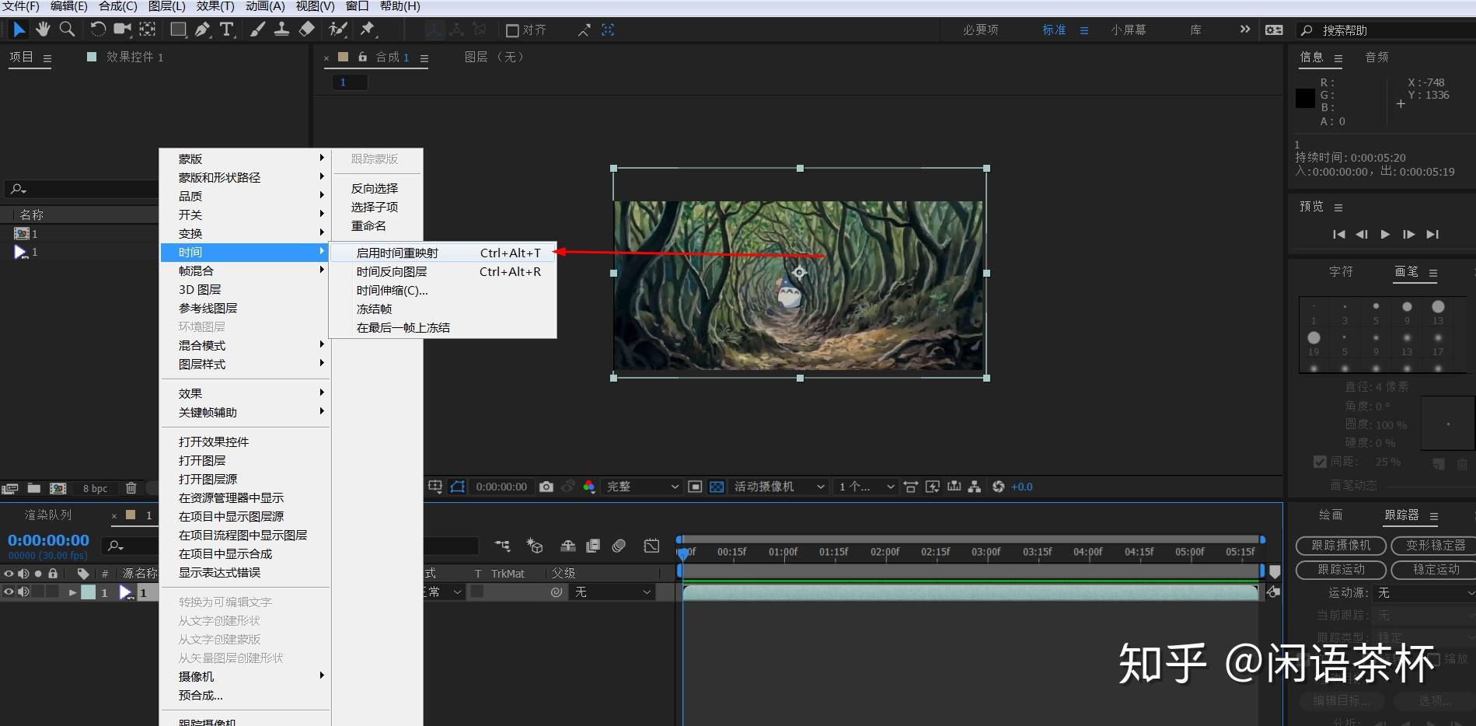Screen dimensions: 1476x726
Task: Click the 稳定运动 button
Action: tap(1435, 570)
